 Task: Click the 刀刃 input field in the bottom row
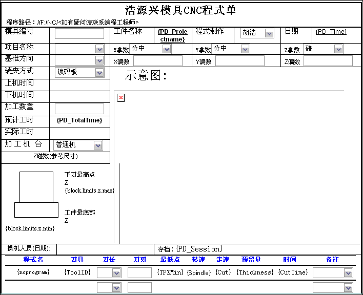coord(139,287)
